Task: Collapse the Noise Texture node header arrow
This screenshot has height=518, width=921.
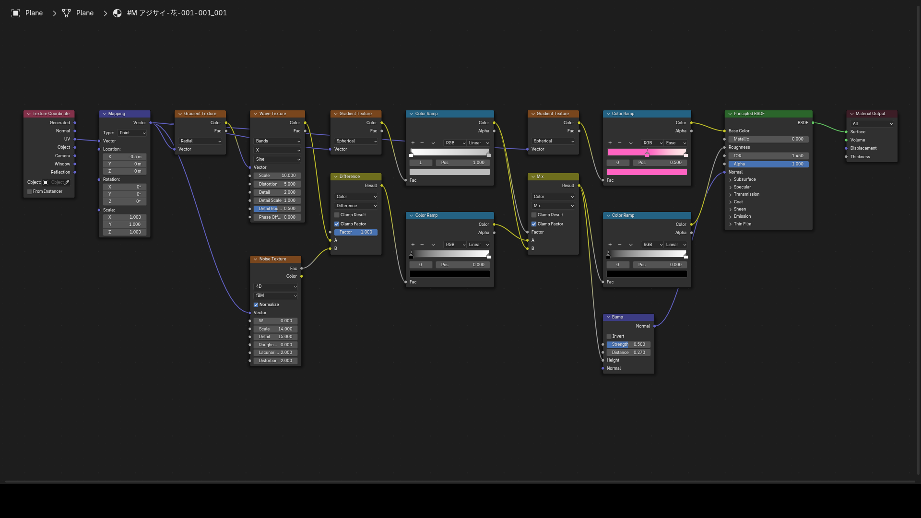Action: pos(255,259)
